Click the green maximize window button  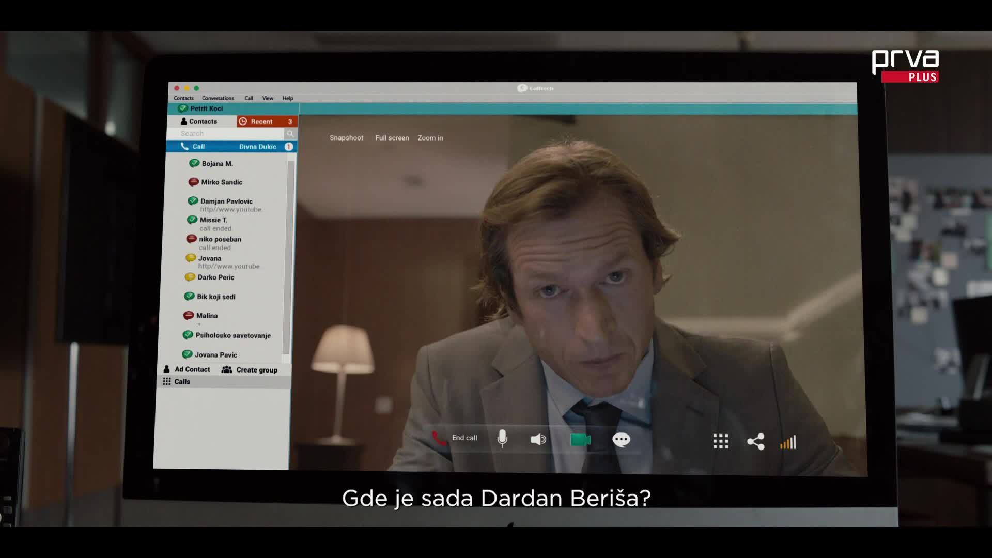[196, 88]
